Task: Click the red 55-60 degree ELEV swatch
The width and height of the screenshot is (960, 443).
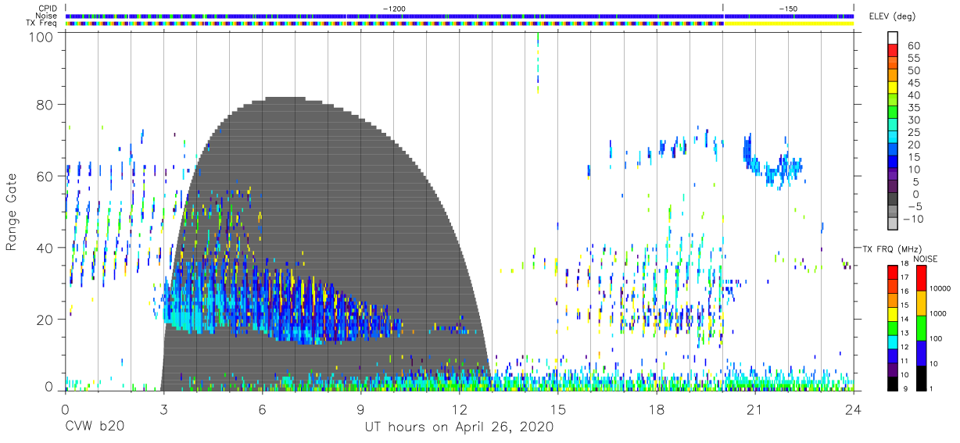Action: click(893, 49)
